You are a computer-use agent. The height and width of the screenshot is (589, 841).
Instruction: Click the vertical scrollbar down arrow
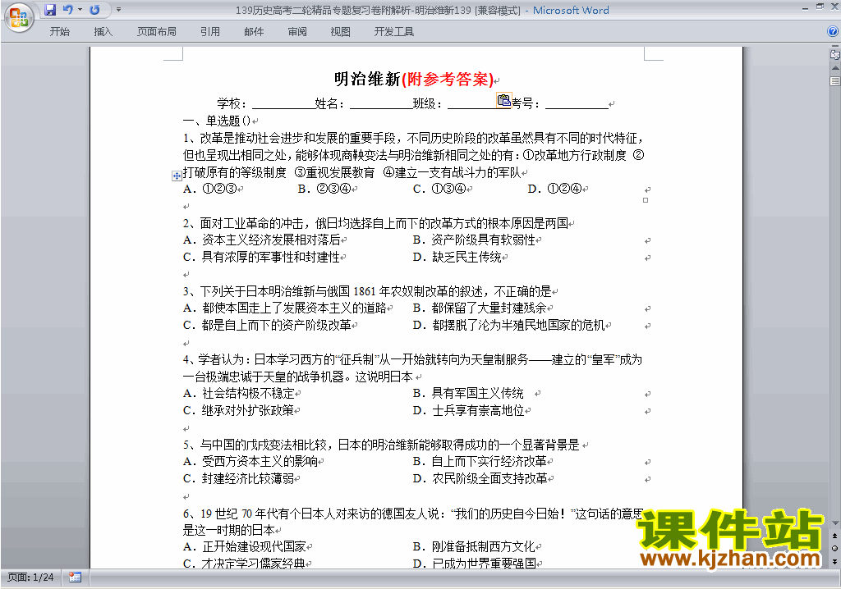835,523
